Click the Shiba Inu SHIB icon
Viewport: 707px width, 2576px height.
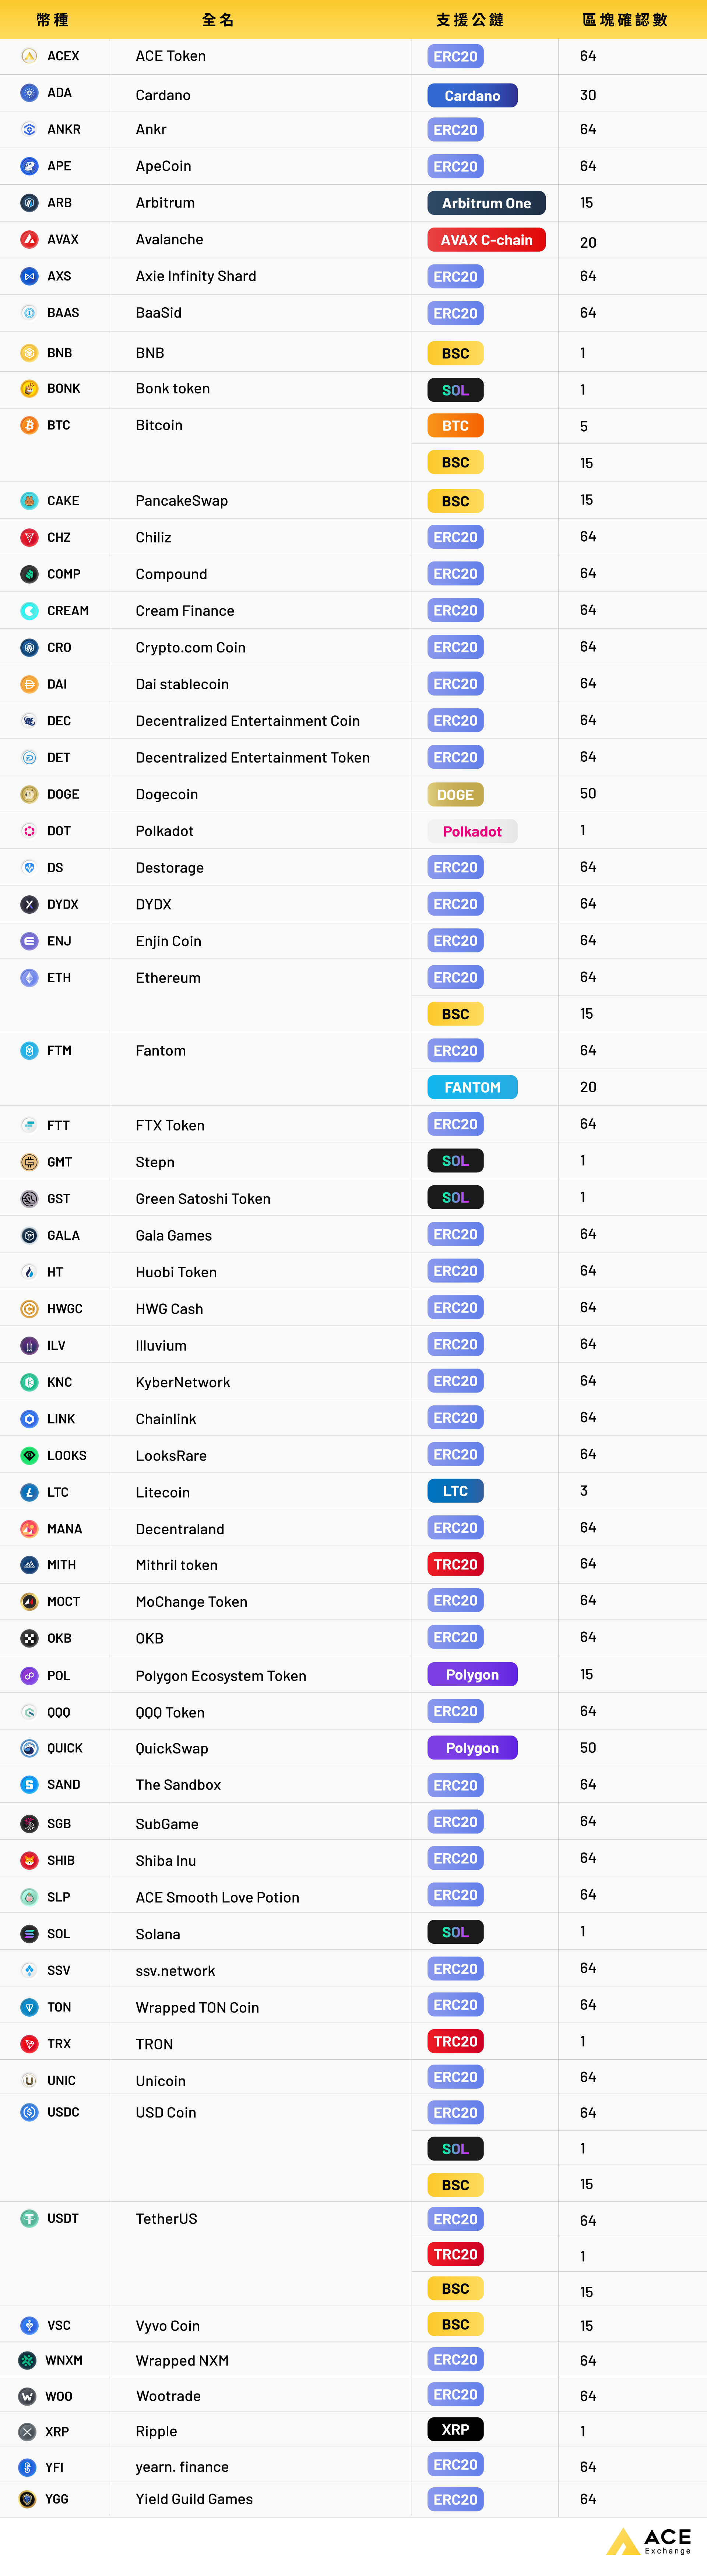tap(29, 1860)
